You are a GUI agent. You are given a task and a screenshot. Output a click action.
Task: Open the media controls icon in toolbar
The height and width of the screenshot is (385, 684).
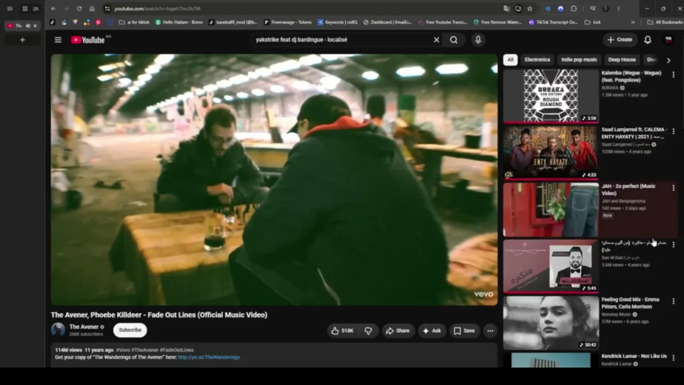pyautogui.click(x=593, y=9)
